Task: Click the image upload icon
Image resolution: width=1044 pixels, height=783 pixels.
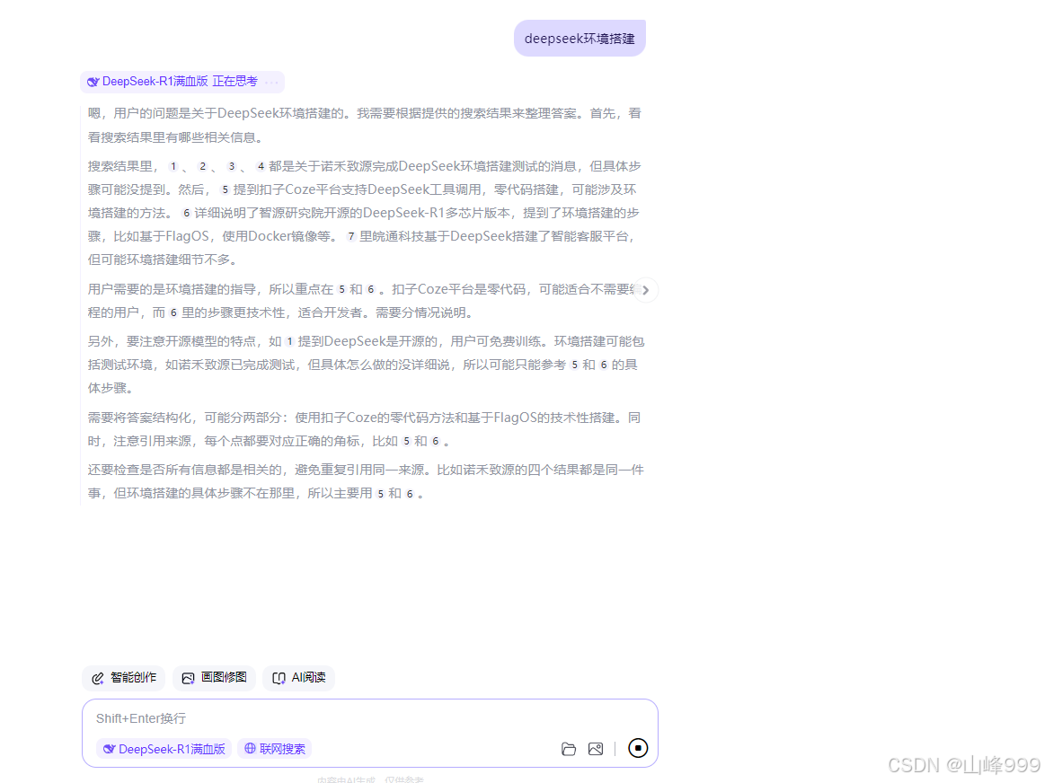Action: coord(596,749)
